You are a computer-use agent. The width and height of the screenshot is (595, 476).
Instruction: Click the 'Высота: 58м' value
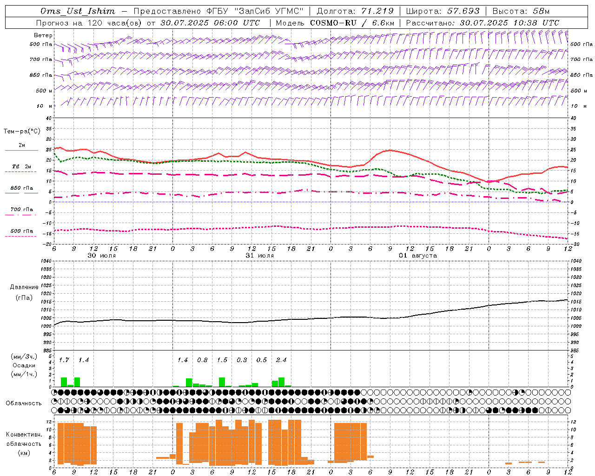(x=521, y=11)
